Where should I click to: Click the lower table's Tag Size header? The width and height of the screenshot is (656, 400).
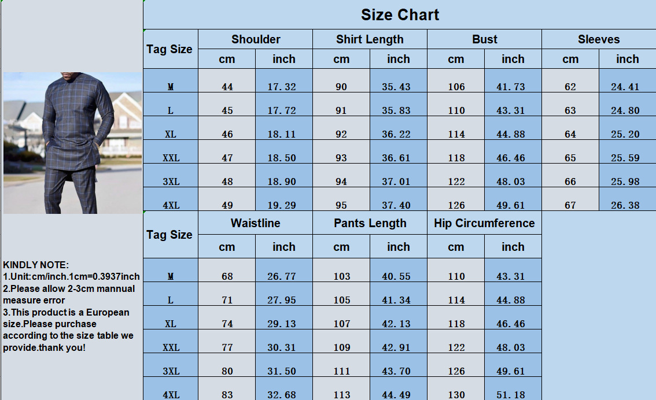click(x=169, y=235)
